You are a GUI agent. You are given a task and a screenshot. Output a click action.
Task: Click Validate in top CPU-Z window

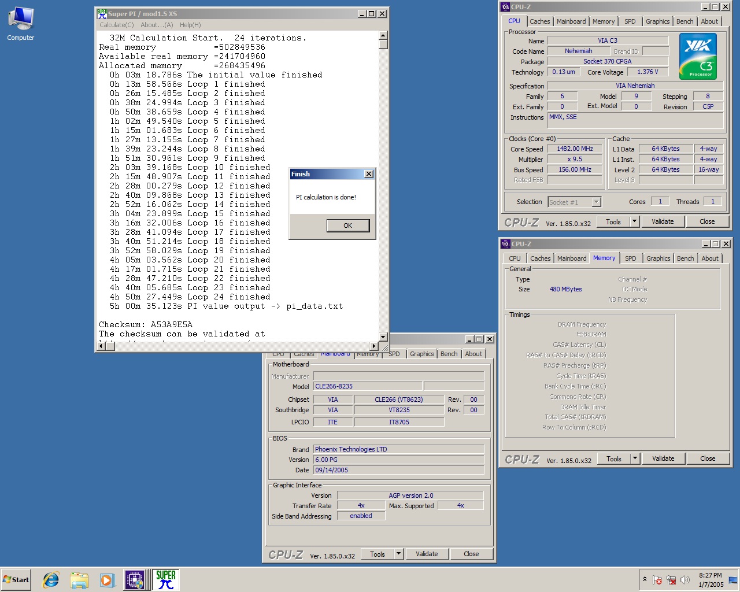(663, 221)
